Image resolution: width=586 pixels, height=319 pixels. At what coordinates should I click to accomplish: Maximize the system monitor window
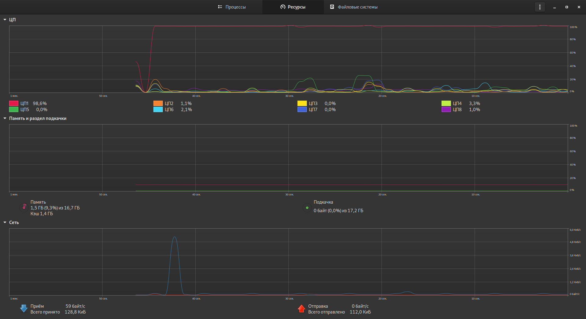coord(567,7)
